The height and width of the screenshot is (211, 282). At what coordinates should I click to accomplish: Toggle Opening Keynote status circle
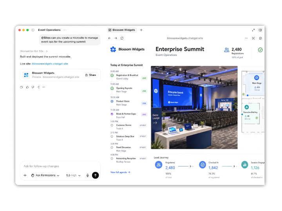[112, 88]
